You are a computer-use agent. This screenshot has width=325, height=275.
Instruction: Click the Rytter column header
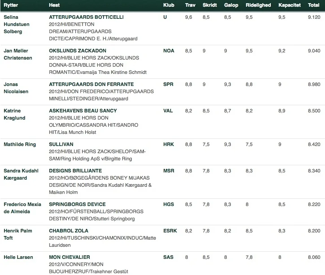pyautogui.click(x=11, y=5)
